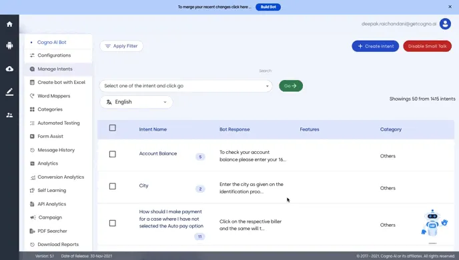Screen dimensions: 459x260
Task: Click the Account Balance bot response text
Action: (x=253, y=156)
